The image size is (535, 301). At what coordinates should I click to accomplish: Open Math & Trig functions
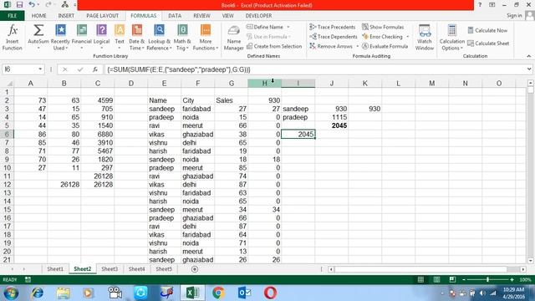[x=182, y=38]
